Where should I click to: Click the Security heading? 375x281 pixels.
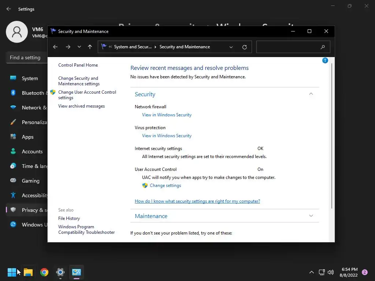point(145,94)
